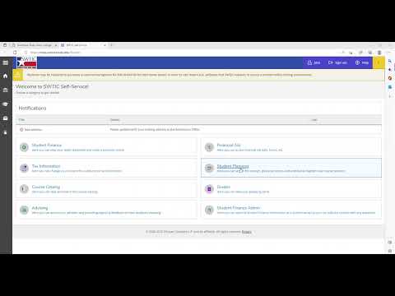Image resolution: width=395 pixels, height=296 pixels.
Task: Open the Student Finance Admin icon
Action: pos(209,210)
